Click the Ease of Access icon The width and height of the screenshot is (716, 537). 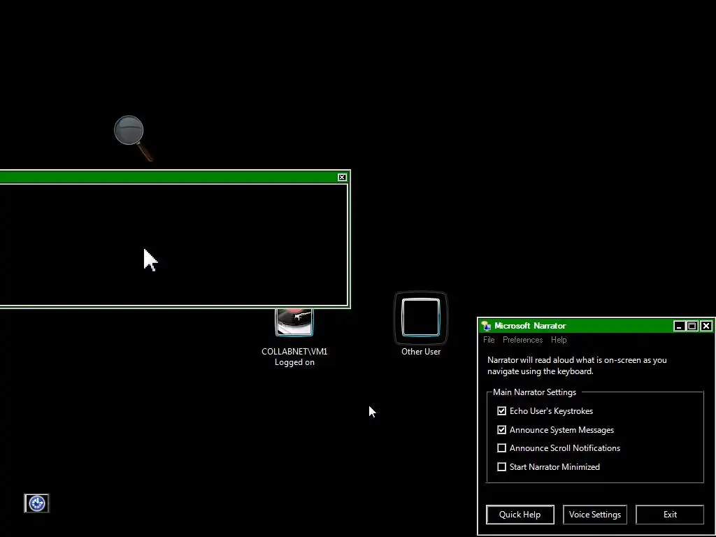pyautogui.click(x=36, y=503)
